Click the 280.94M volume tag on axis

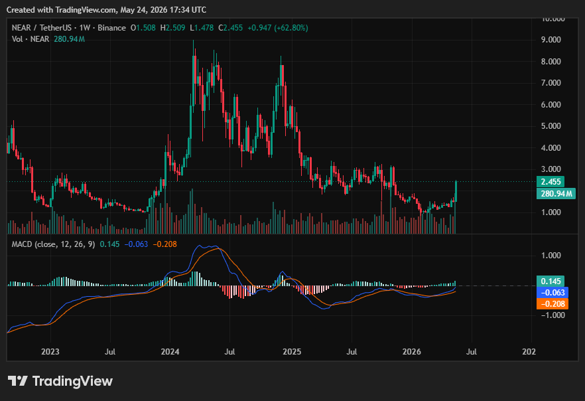[x=556, y=194]
